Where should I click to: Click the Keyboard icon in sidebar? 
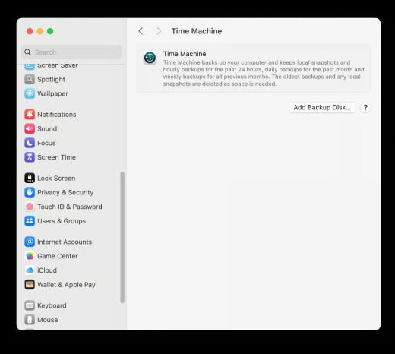30,305
